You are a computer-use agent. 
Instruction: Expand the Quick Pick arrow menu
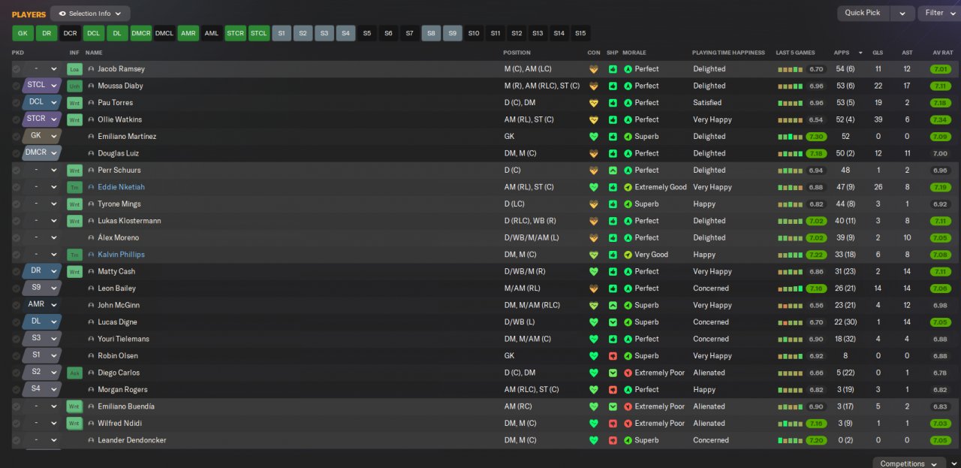[x=903, y=13]
